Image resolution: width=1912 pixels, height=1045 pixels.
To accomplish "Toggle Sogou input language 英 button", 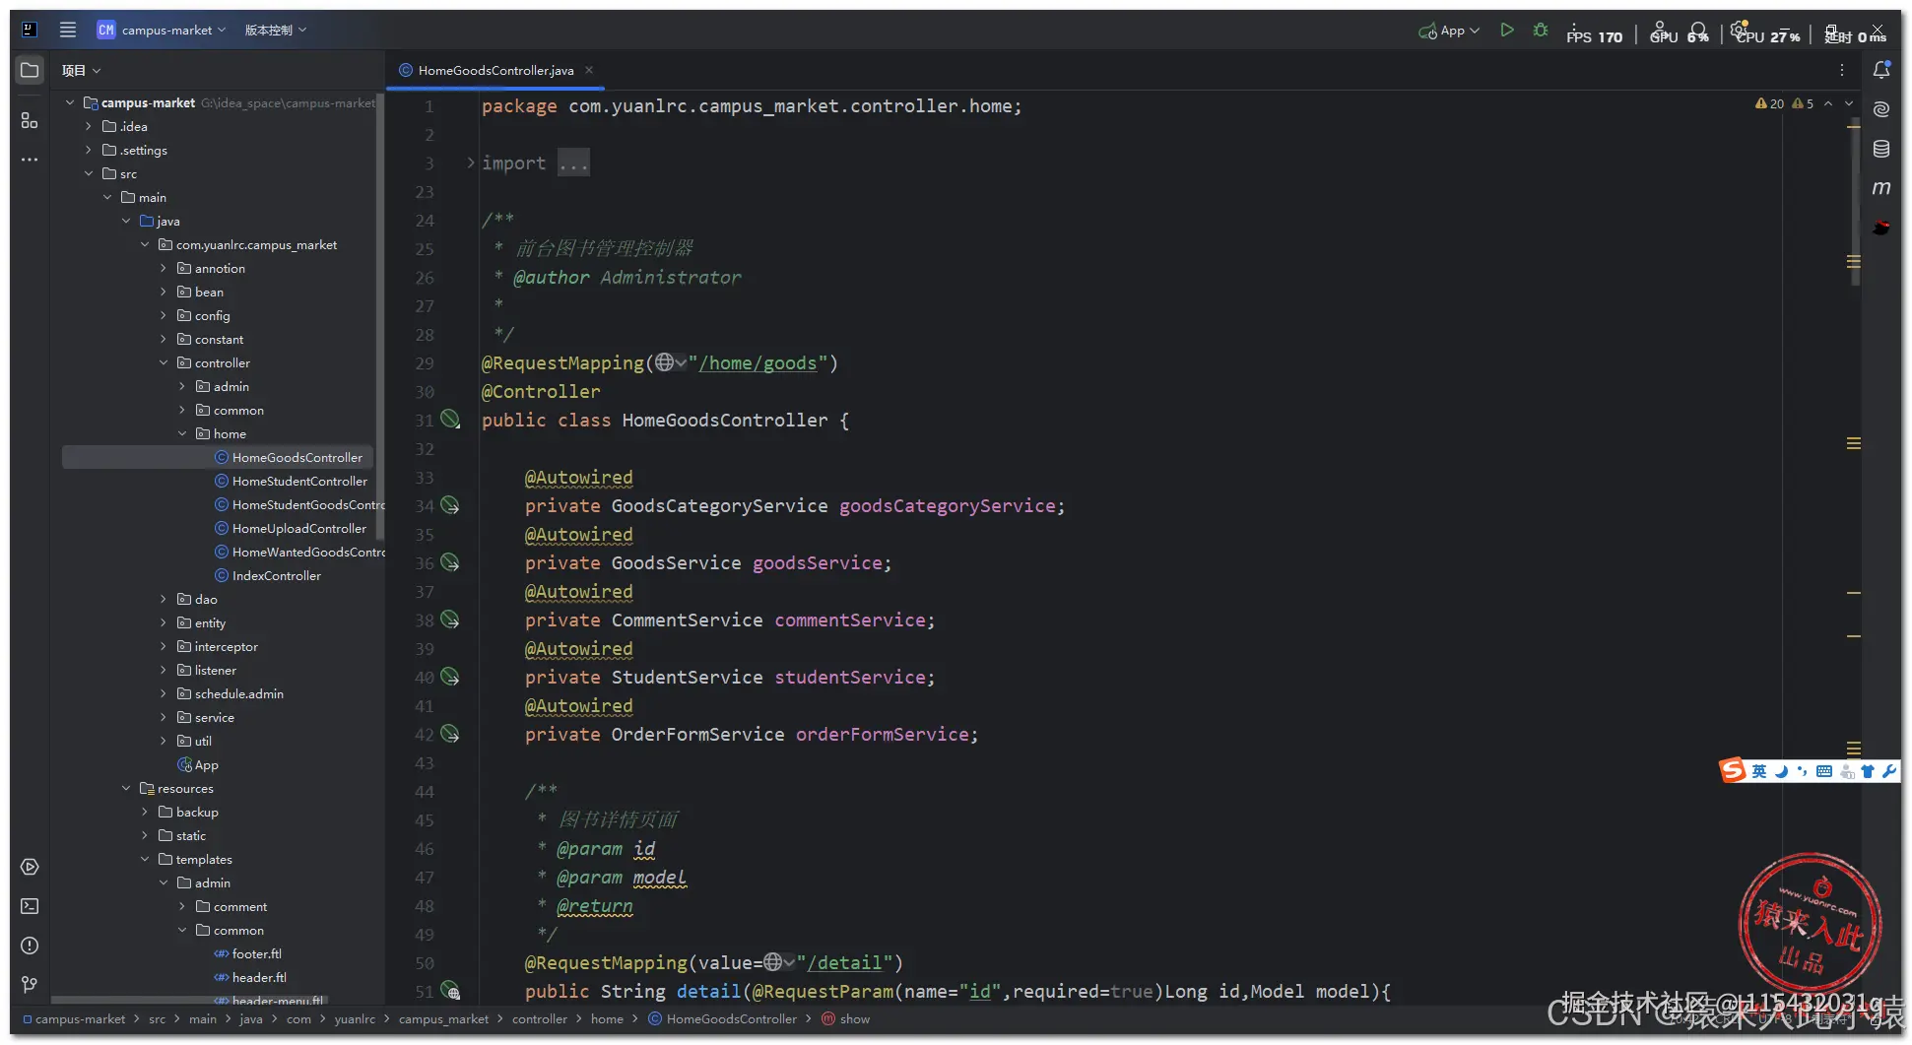I will (x=1759, y=771).
